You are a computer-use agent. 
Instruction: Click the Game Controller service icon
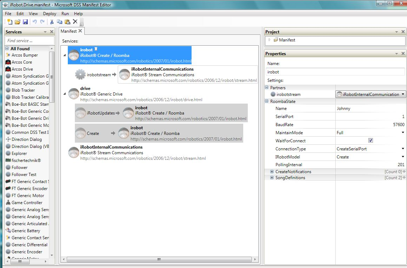[x=8, y=203]
